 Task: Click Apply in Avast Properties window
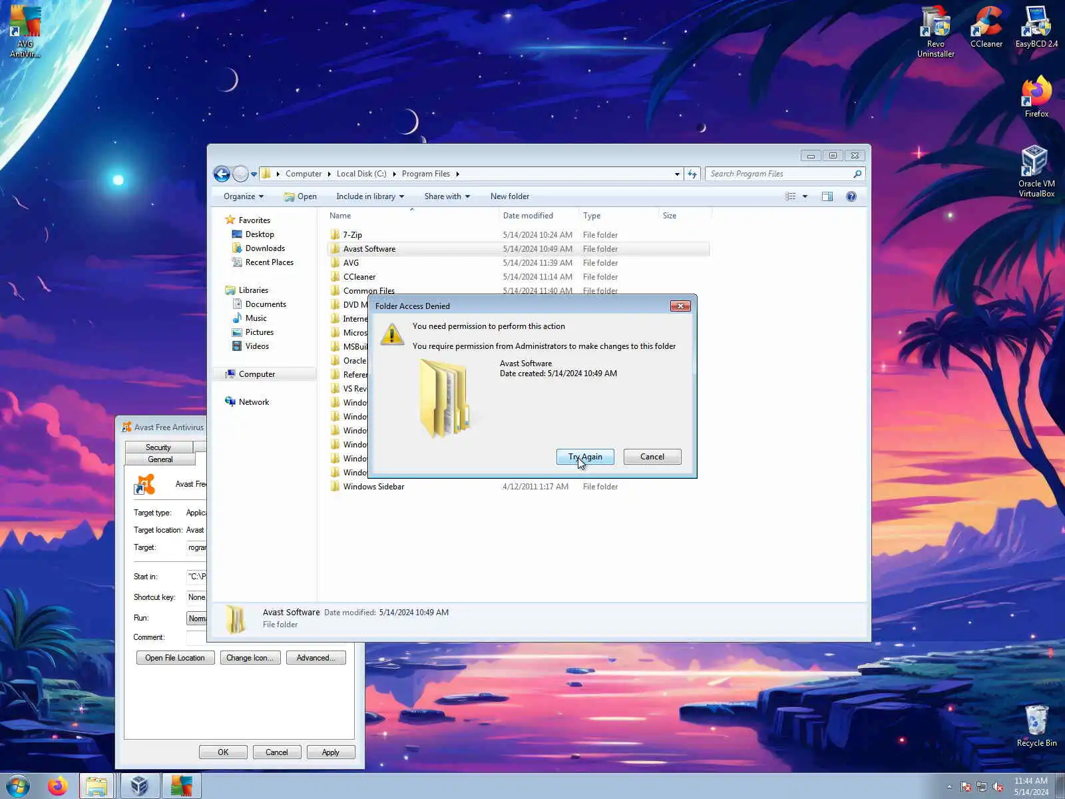click(x=330, y=752)
